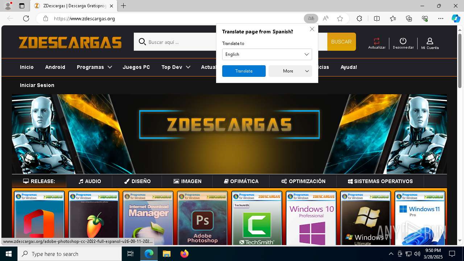Viewport: 464px width, 261px height.
Task: Select the SISTEMAS OPERATIVOS tab
Action: tap(380, 181)
